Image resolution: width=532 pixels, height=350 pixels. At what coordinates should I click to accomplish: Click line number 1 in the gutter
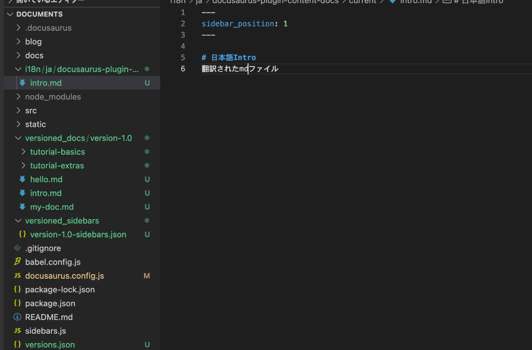click(x=183, y=13)
